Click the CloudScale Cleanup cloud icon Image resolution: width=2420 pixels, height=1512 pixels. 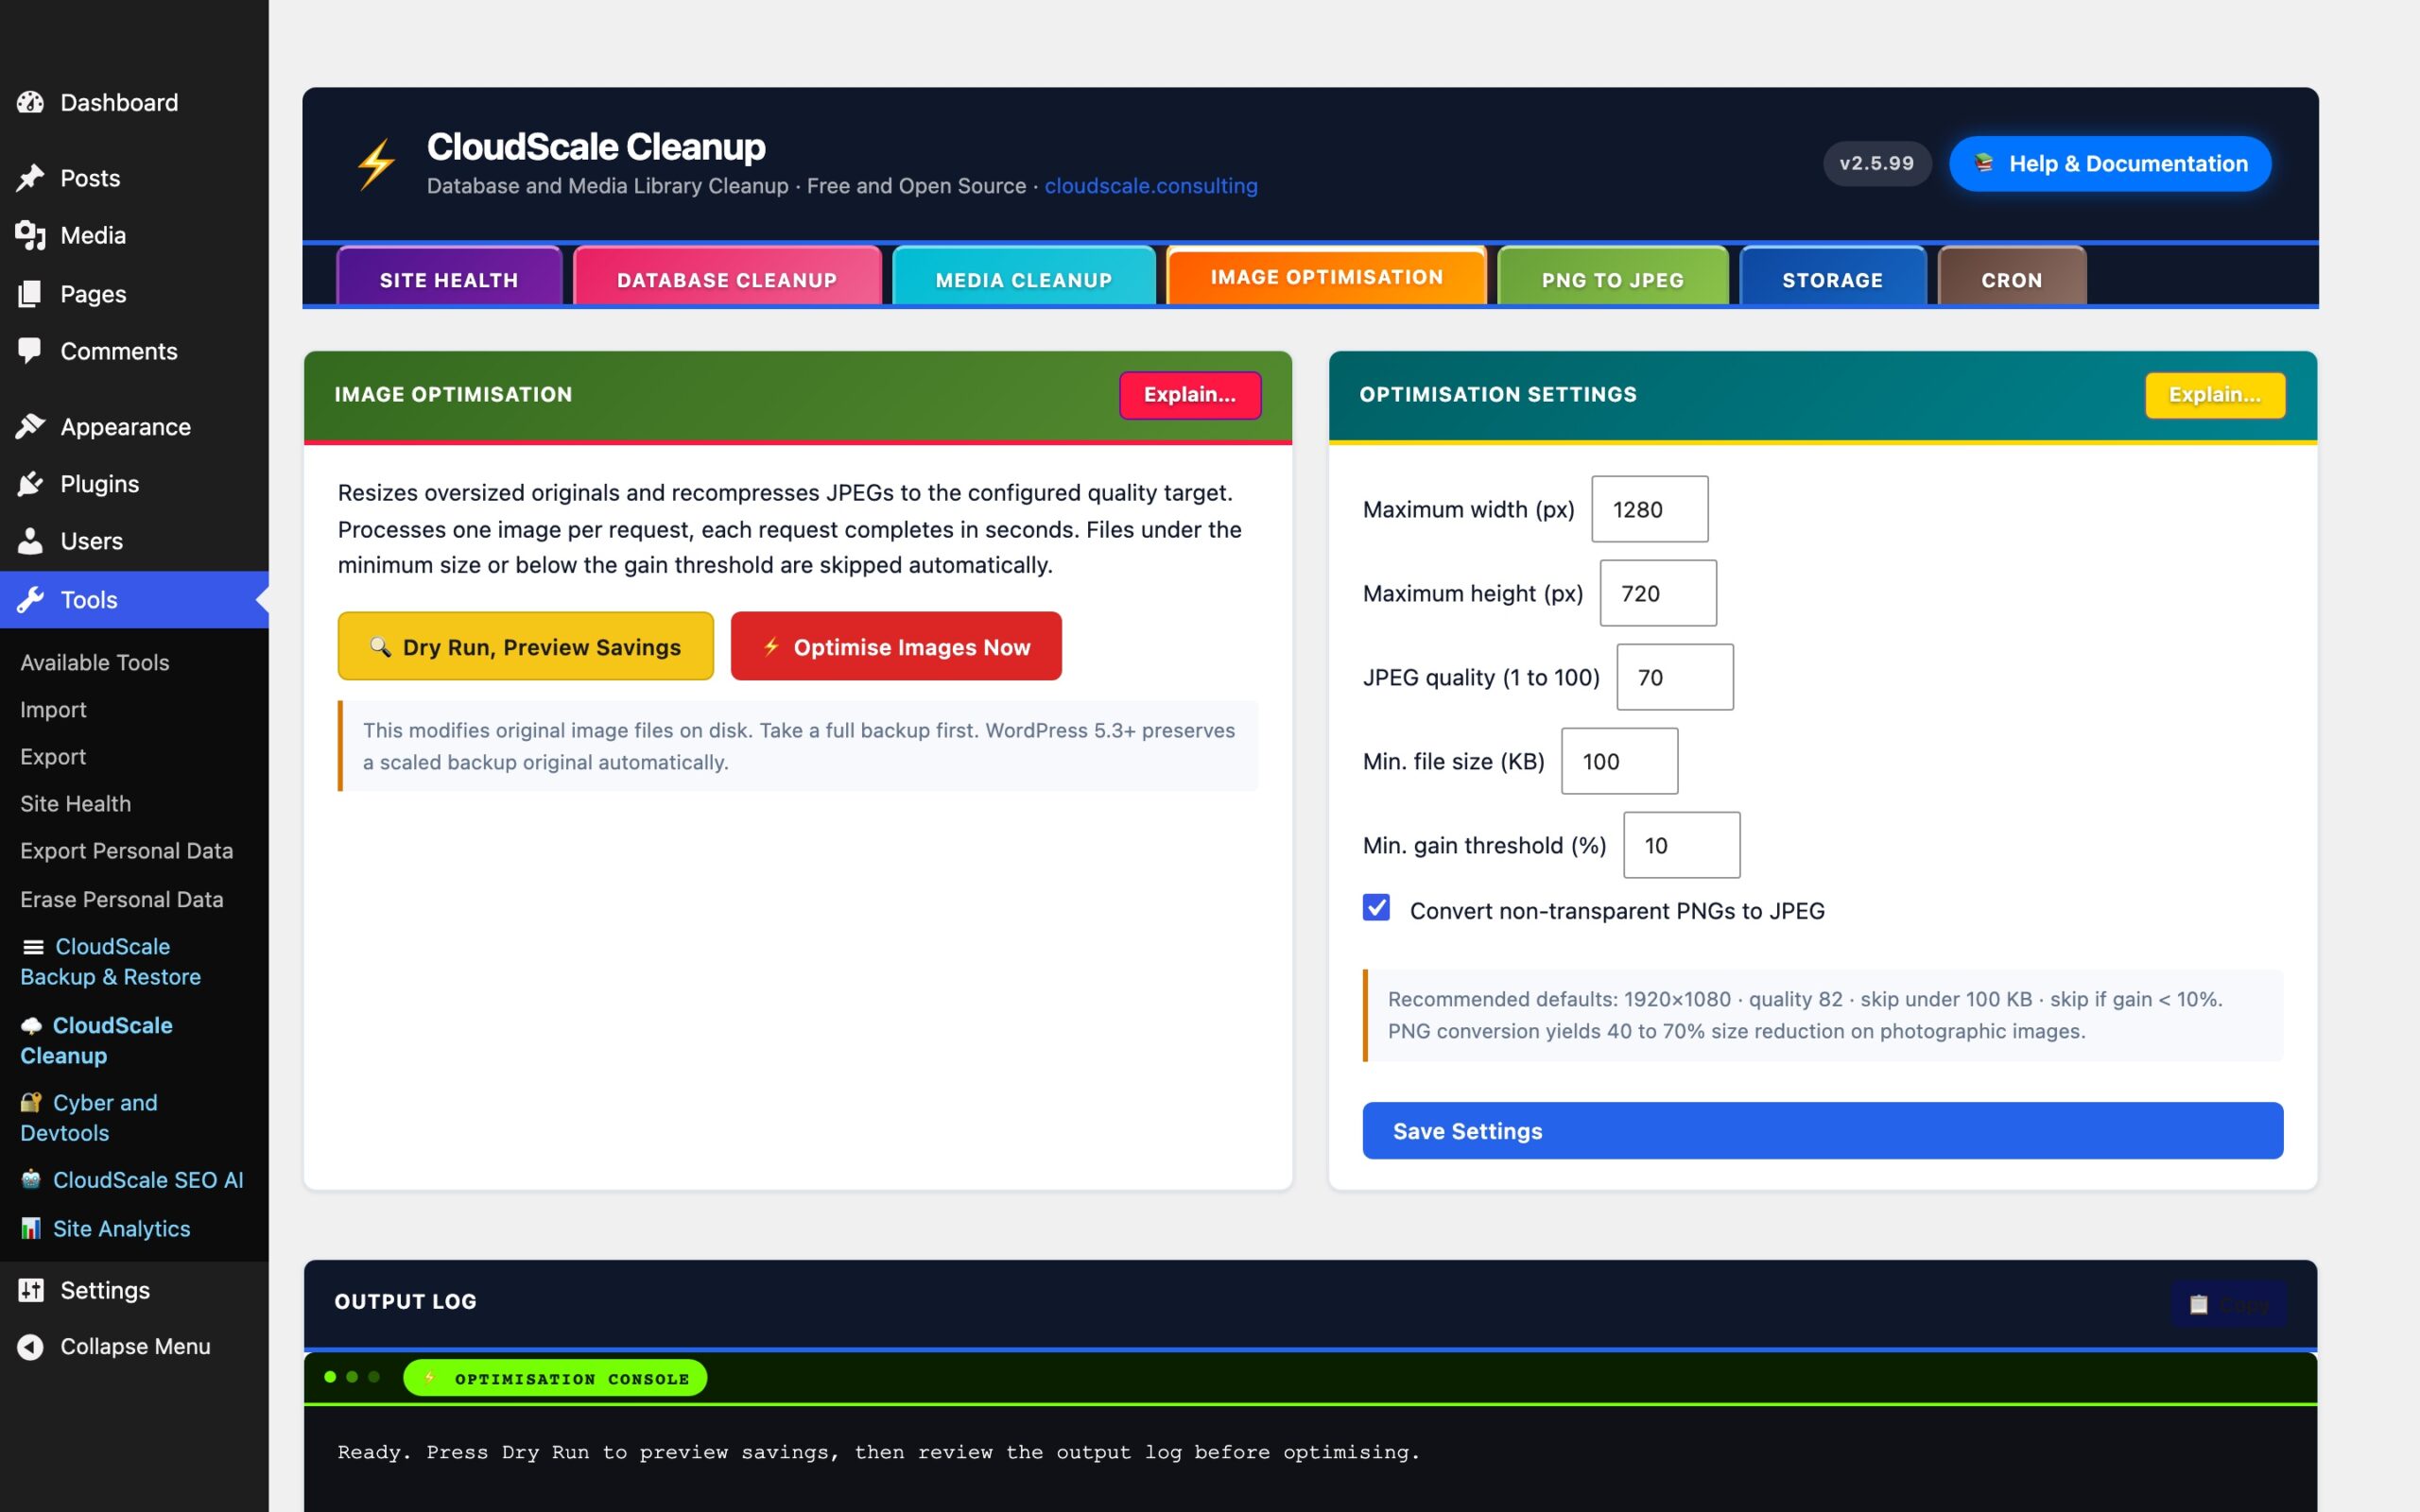point(32,1026)
